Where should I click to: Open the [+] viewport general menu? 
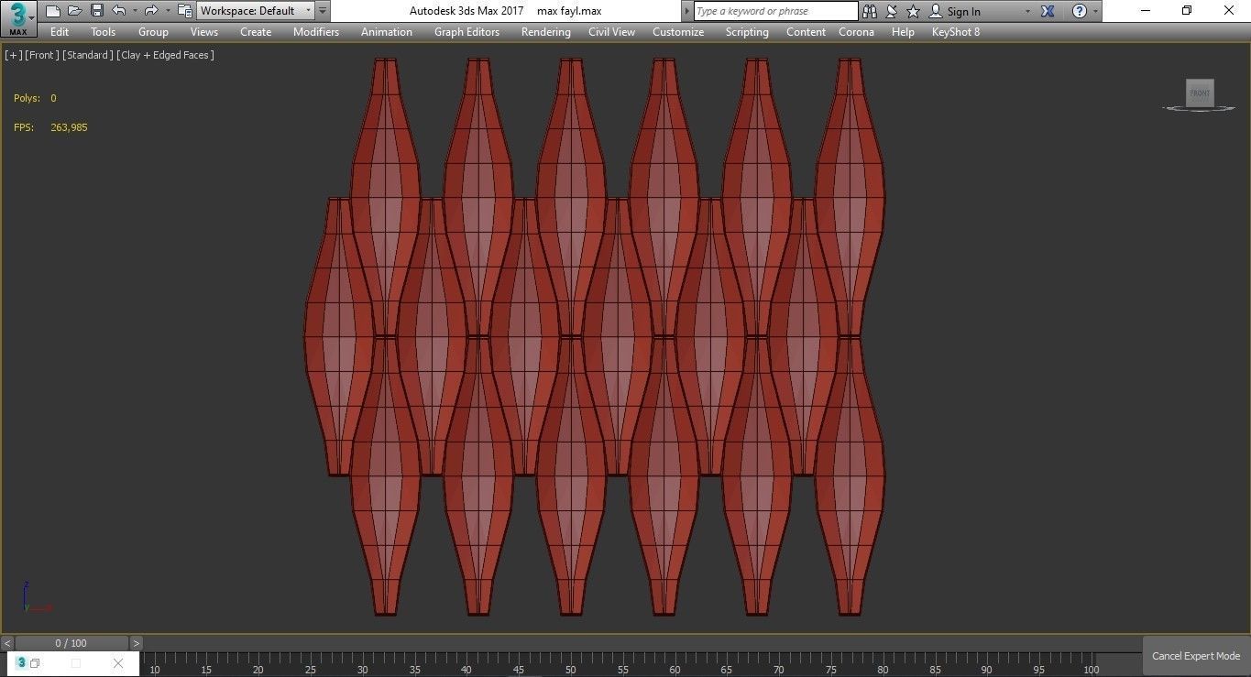tap(14, 55)
